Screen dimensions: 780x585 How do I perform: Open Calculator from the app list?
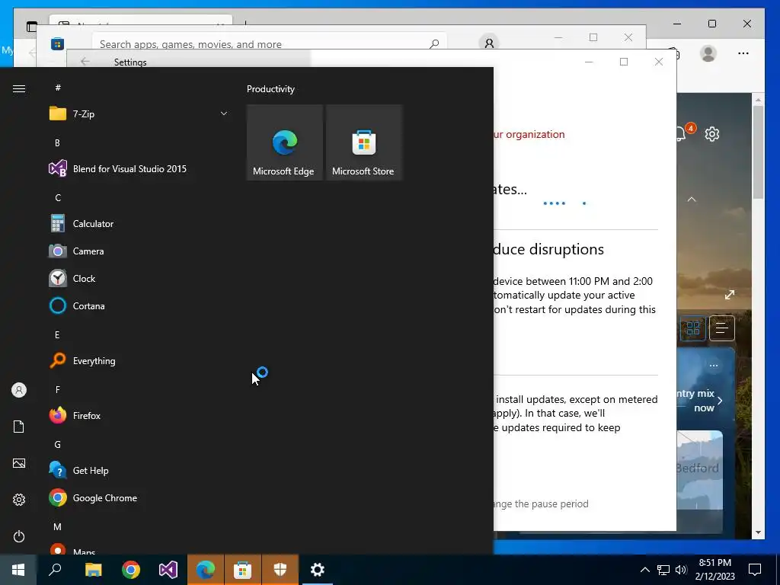pyautogui.click(x=139, y=224)
